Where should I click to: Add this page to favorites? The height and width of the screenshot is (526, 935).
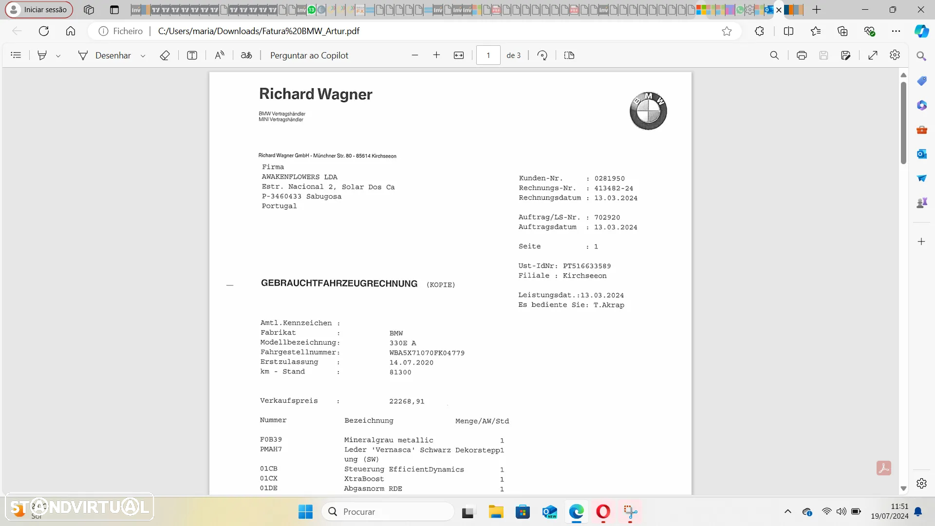[727, 31]
